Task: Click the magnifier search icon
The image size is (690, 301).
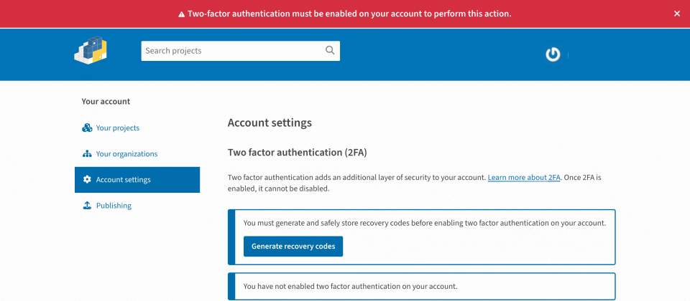Action: tap(330, 50)
